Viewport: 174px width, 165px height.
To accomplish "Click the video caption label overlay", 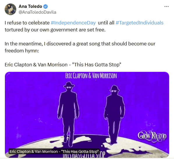I will click(54, 151).
